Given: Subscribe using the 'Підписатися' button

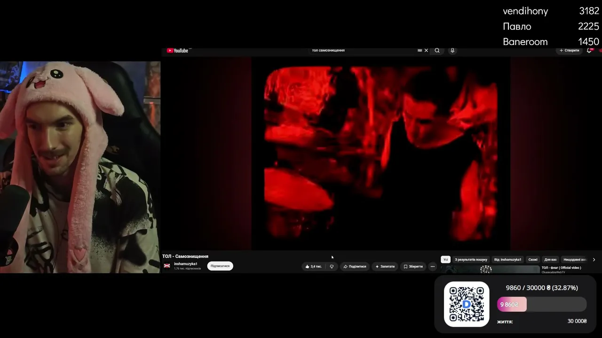Looking at the screenshot, I should [x=220, y=266].
